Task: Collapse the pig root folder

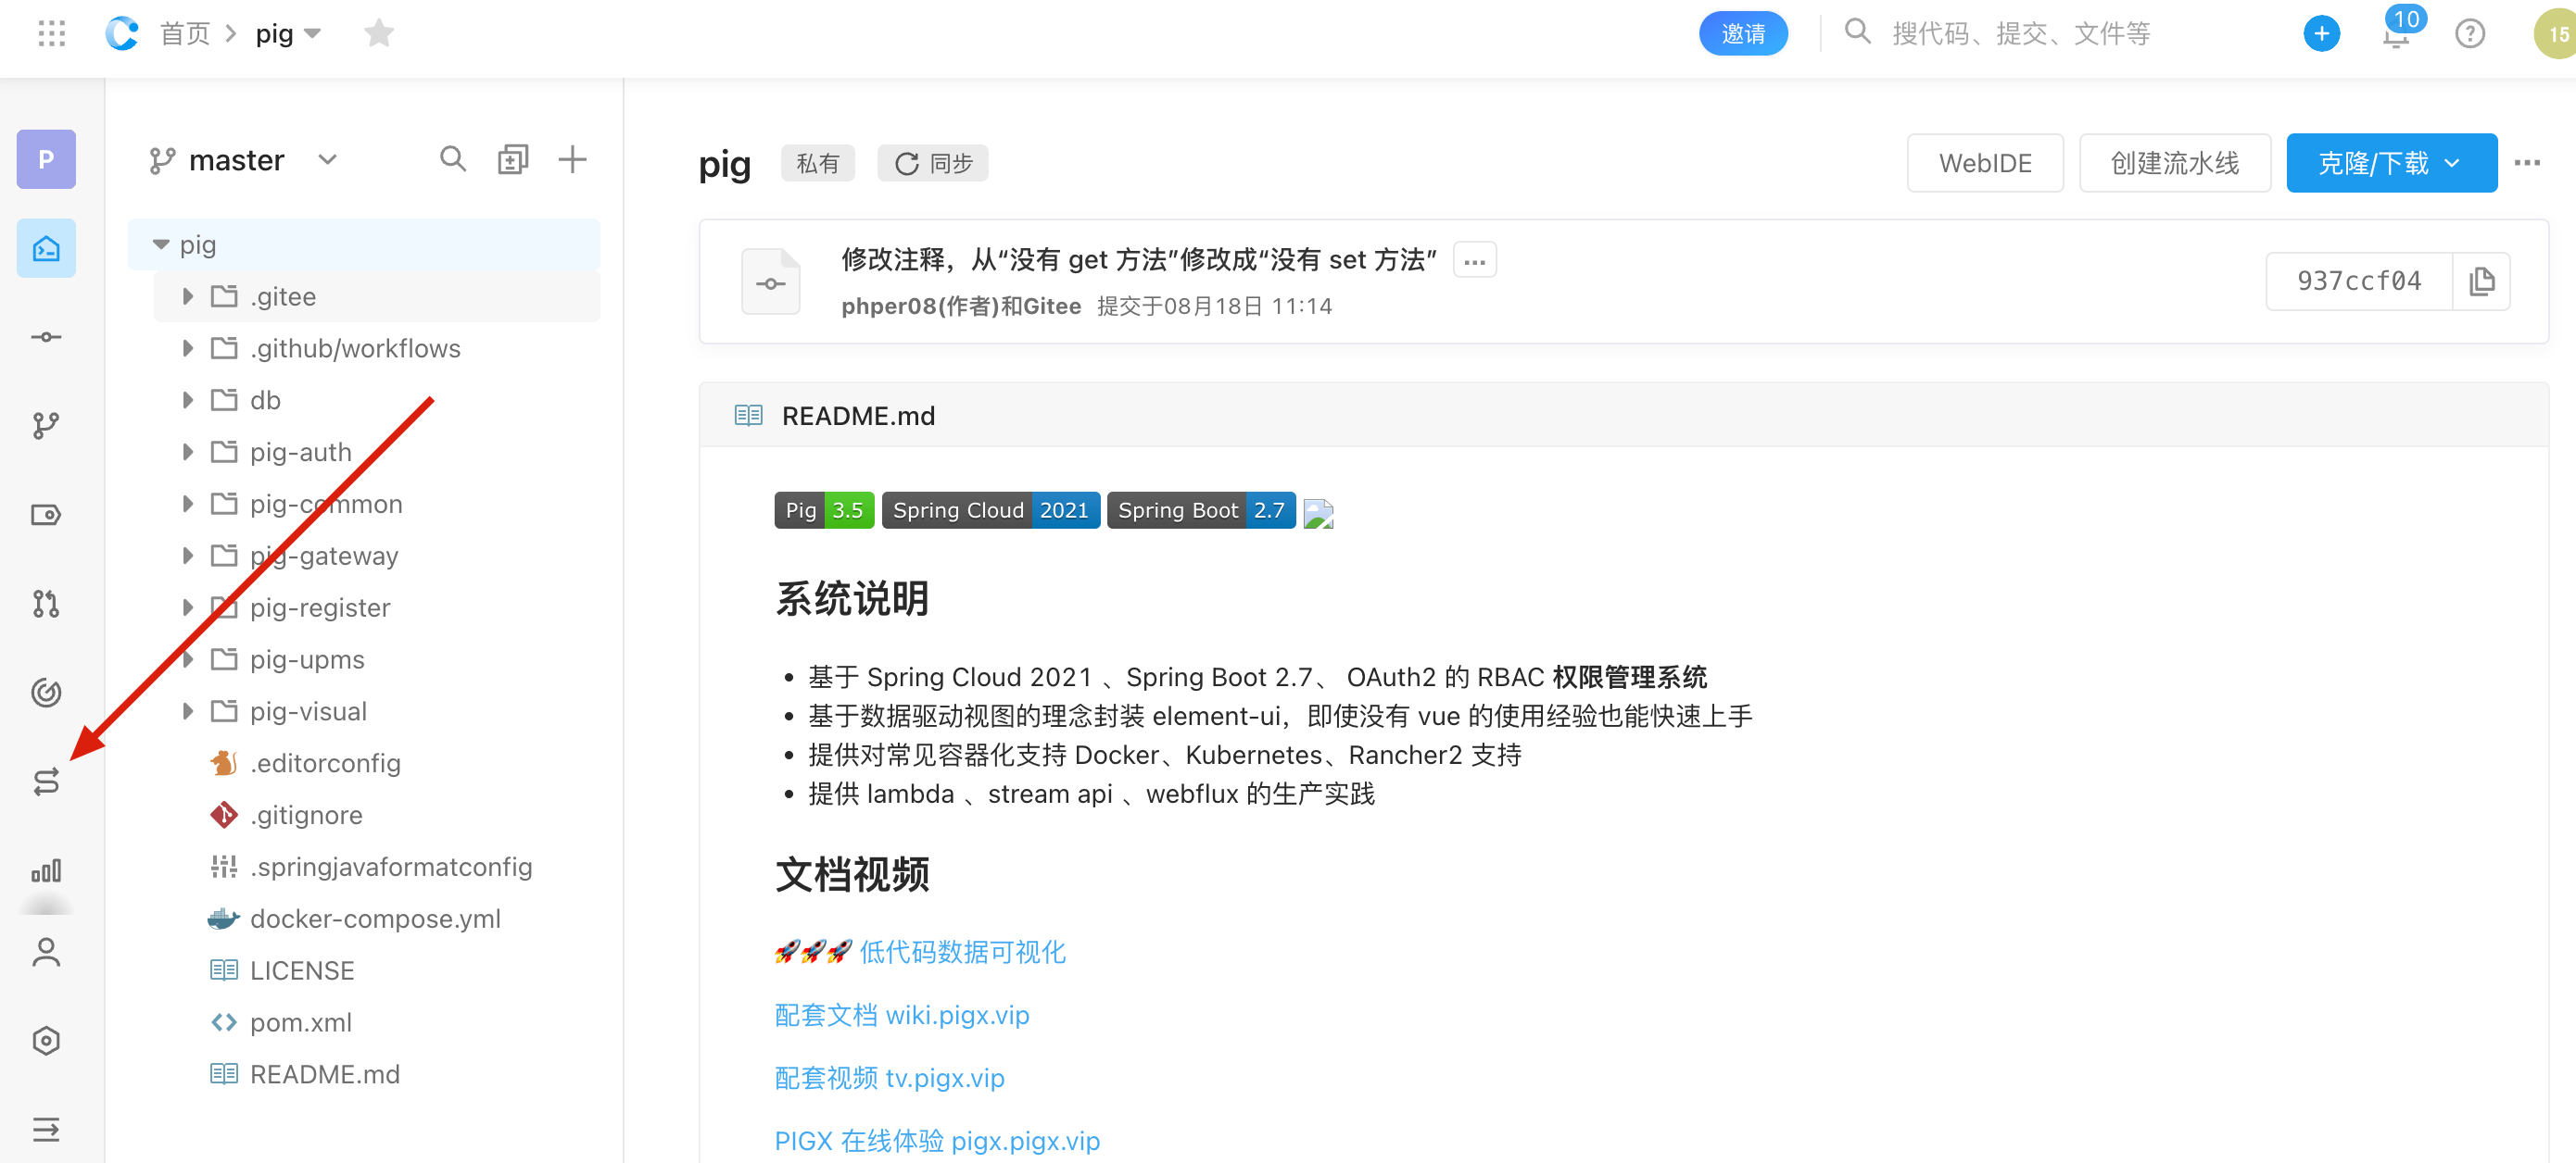Action: [x=161, y=244]
